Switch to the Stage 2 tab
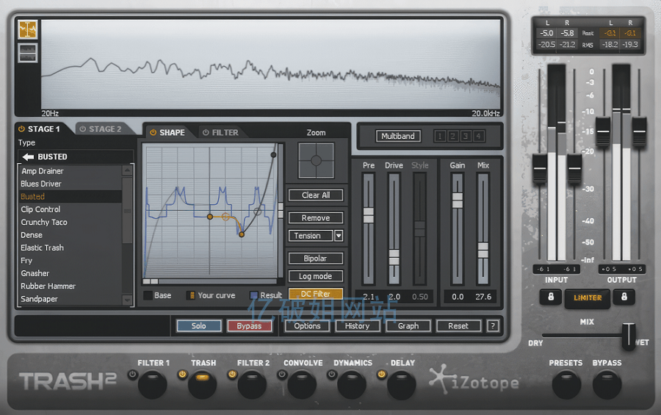This screenshot has width=661, height=415. (x=101, y=129)
